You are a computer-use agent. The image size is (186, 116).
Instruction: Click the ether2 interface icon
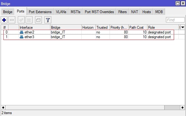[22, 32]
